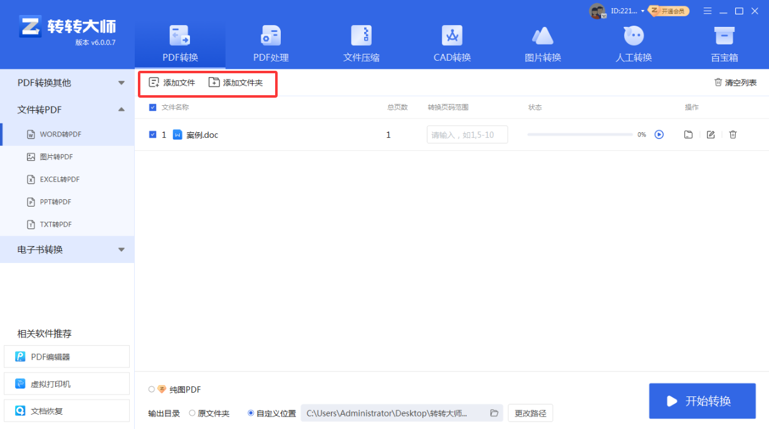This screenshot has width=769, height=429.
Task: Collapse 文件转PDF section
Action: click(x=67, y=110)
